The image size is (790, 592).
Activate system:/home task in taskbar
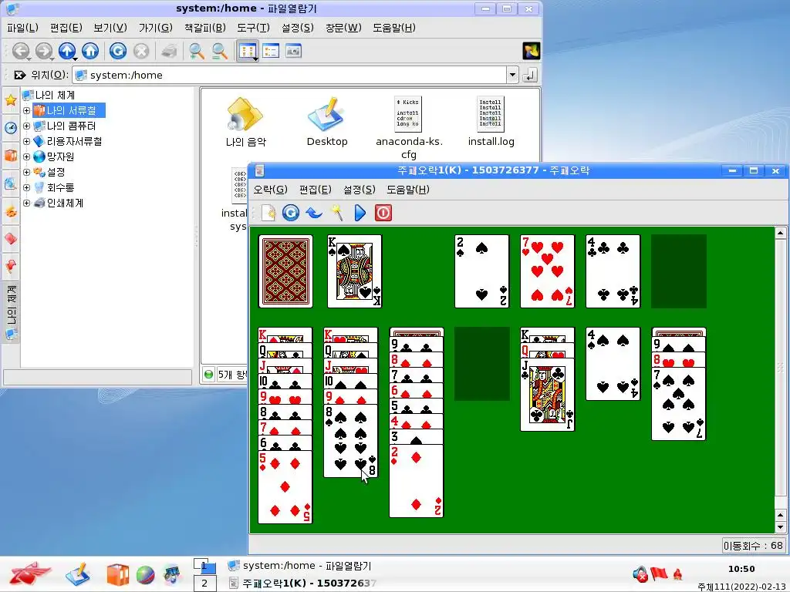click(x=300, y=566)
